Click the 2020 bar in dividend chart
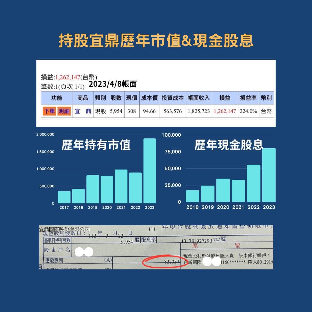 click(x=223, y=190)
